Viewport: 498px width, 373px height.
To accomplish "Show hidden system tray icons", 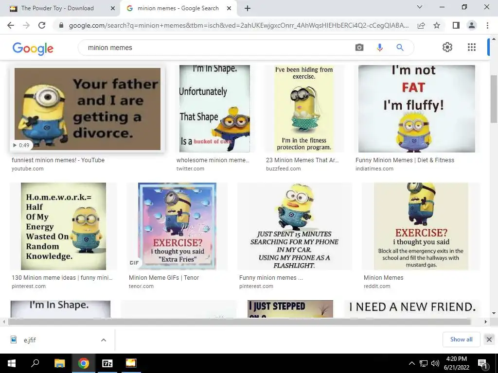I will [x=411, y=363].
